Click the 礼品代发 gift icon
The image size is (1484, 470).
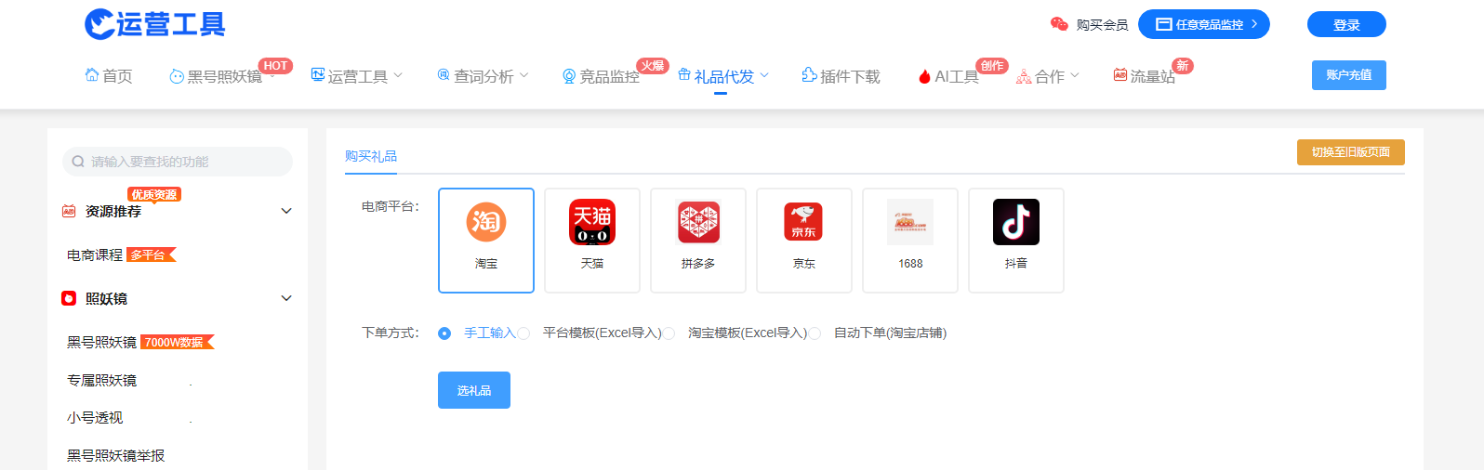click(x=684, y=75)
